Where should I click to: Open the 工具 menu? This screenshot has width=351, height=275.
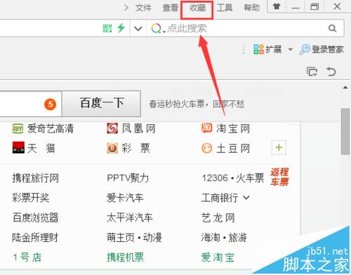(225, 8)
